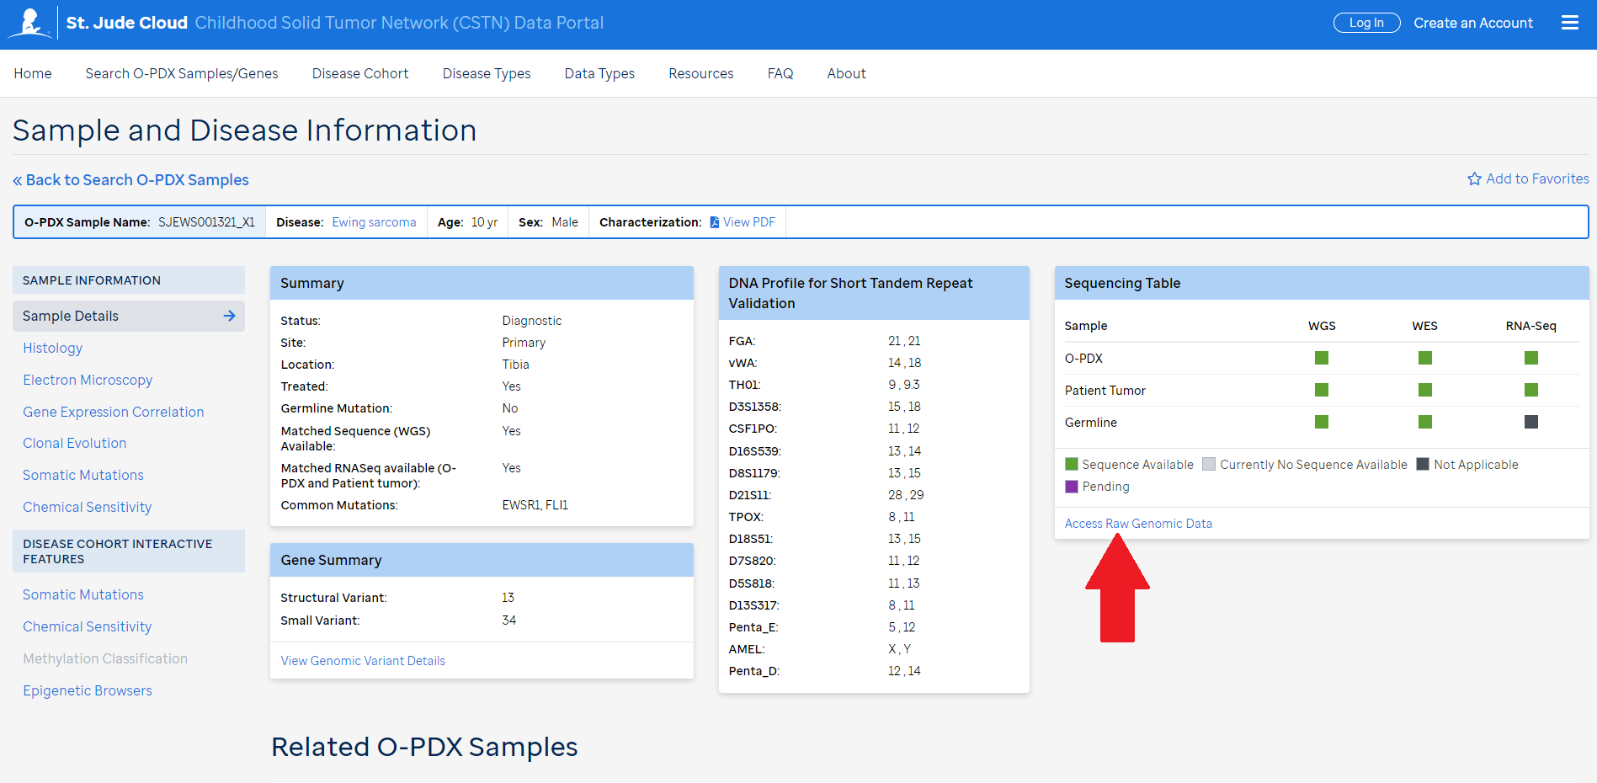The image size is (1597, 783).
Task: Click the O-PDX RNA-Seq green square
Action: pyautogui.click(x=1531, y=358)
